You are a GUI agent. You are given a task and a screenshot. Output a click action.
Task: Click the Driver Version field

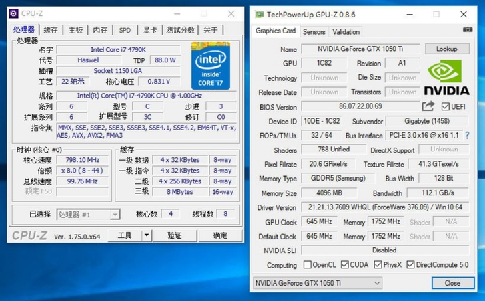[385, 207]
